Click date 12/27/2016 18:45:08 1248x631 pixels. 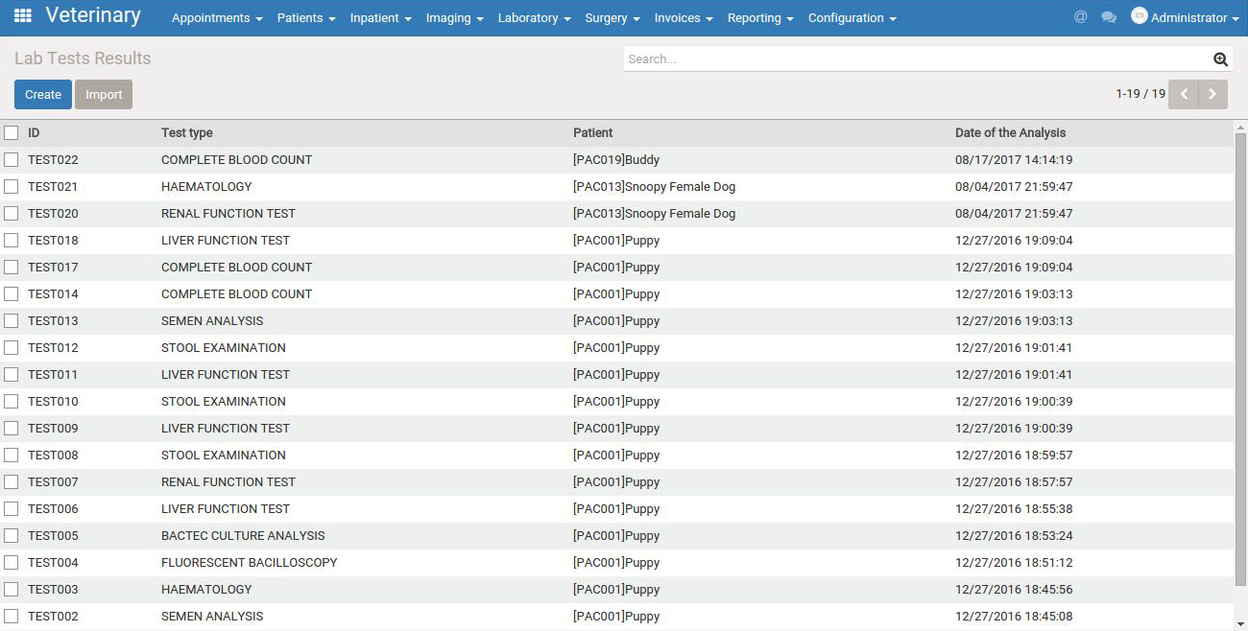click(1014, 617)
